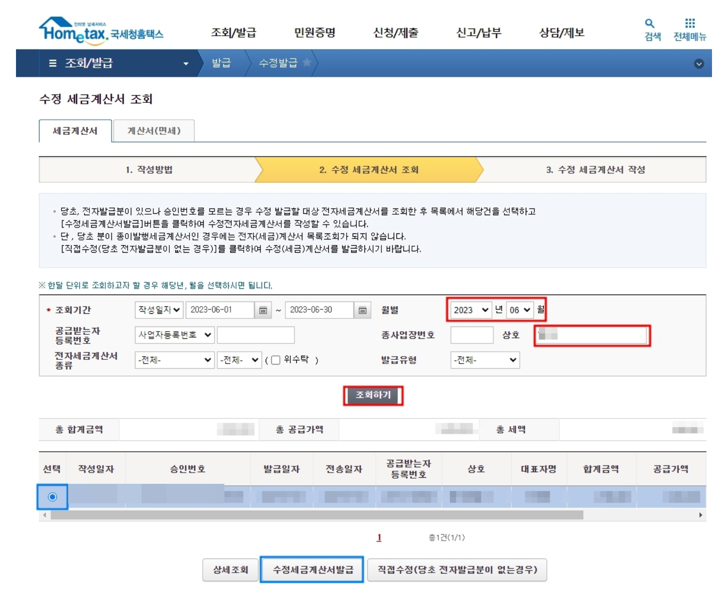Image resolution: width=728 pixels, height=605 pixels.
Task: Click the circular chevron on the navigation bar
Action: 699,63
